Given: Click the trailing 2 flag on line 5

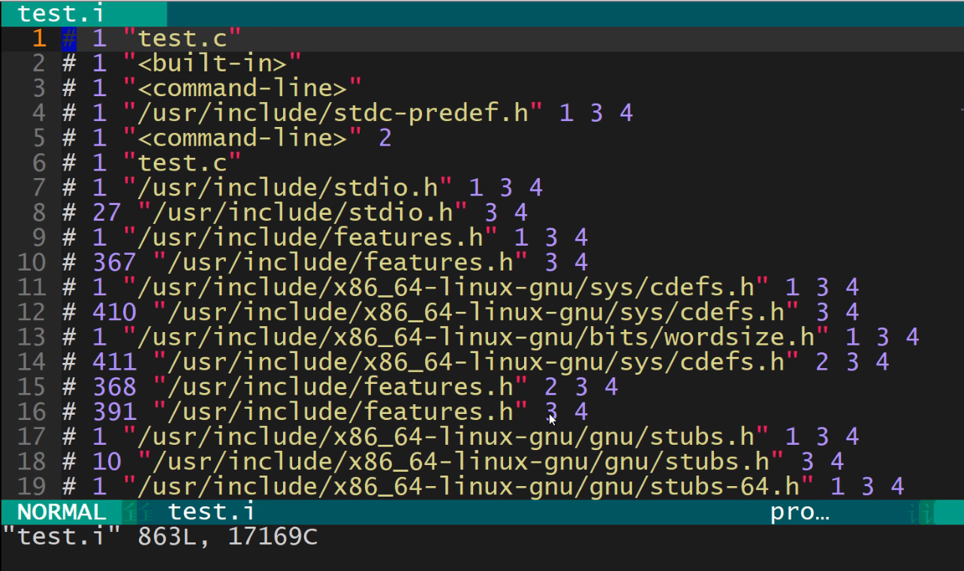Looking at the screenshot, I should click(x=384, y=137).
